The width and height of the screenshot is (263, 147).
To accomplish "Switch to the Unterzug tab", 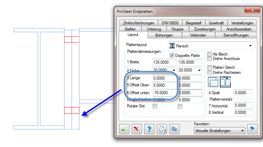I will coord(154,29).
